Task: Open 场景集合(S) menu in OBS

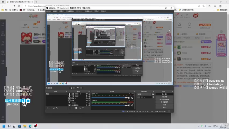Action: coord(89,11)
